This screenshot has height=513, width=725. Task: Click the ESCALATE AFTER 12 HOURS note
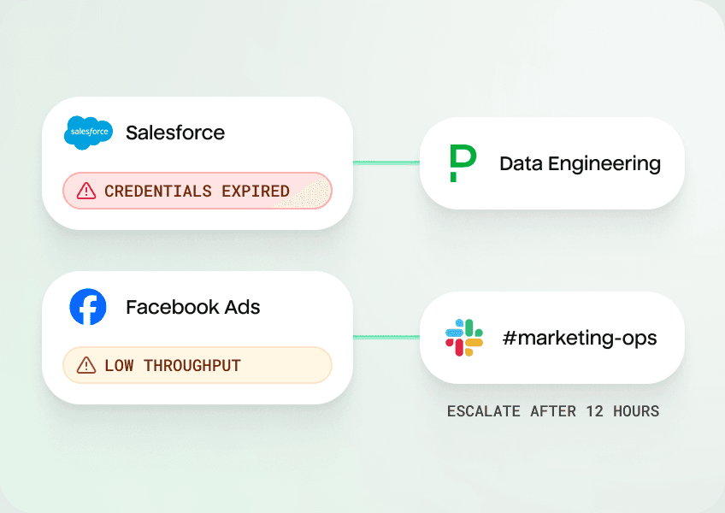[x=553, y=411]
